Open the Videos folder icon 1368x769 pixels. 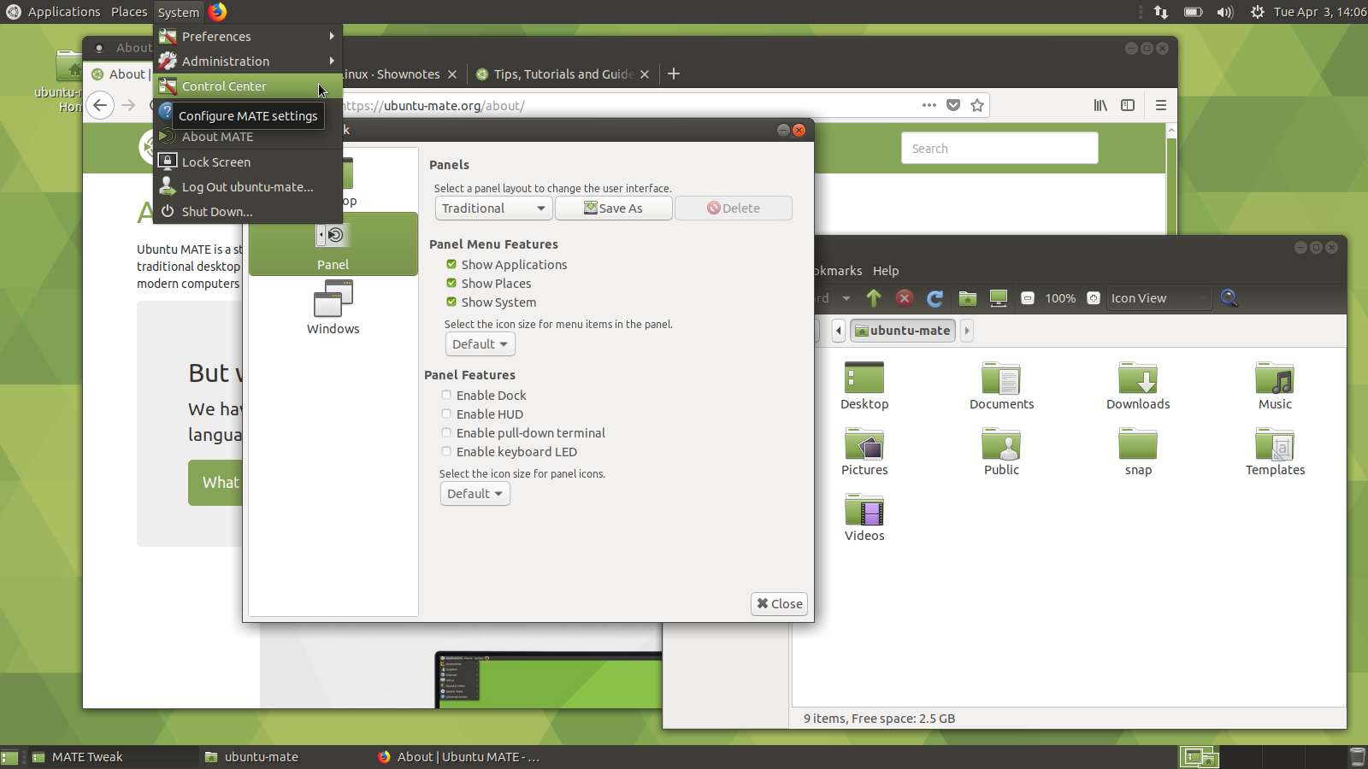coord(864,510)
